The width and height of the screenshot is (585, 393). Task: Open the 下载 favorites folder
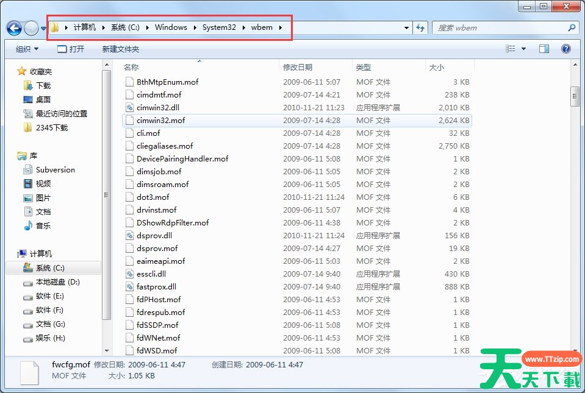click(x=43, y=85)
